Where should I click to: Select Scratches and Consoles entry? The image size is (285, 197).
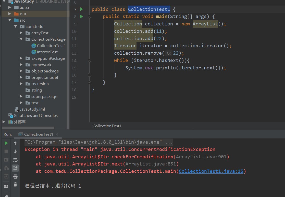click(x=36, y=115)
